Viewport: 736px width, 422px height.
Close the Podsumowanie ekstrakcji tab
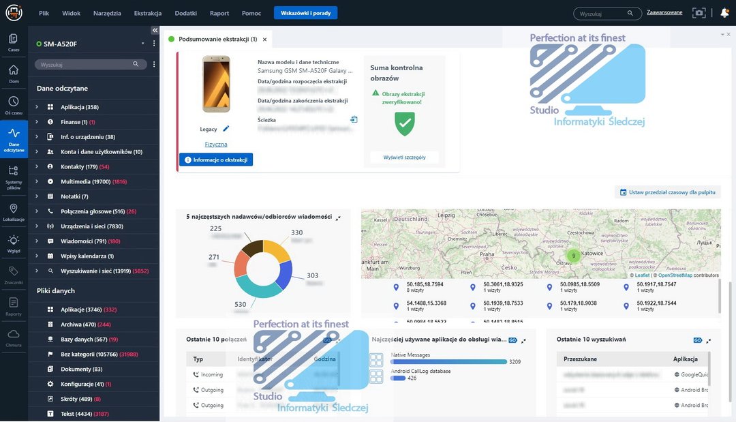click(x=264, y=40)
